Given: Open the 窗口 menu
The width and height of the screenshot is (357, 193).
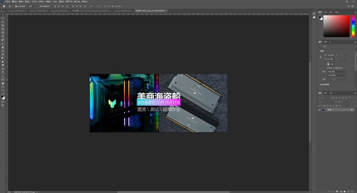Looking at the screenshot, I should point(77,2).
